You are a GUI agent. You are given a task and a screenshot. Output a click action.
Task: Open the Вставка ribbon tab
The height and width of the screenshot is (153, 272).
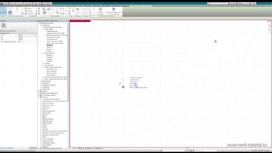pos(34,6)
